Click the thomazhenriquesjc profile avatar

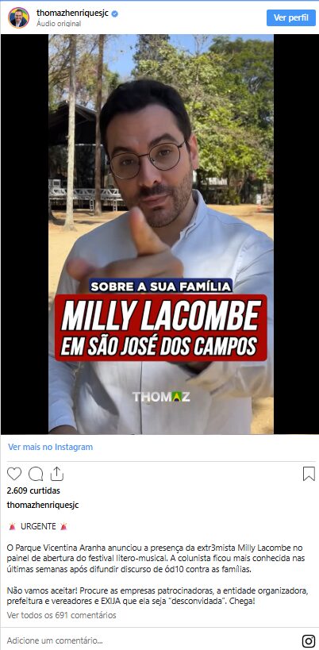(x=18, y=17)
